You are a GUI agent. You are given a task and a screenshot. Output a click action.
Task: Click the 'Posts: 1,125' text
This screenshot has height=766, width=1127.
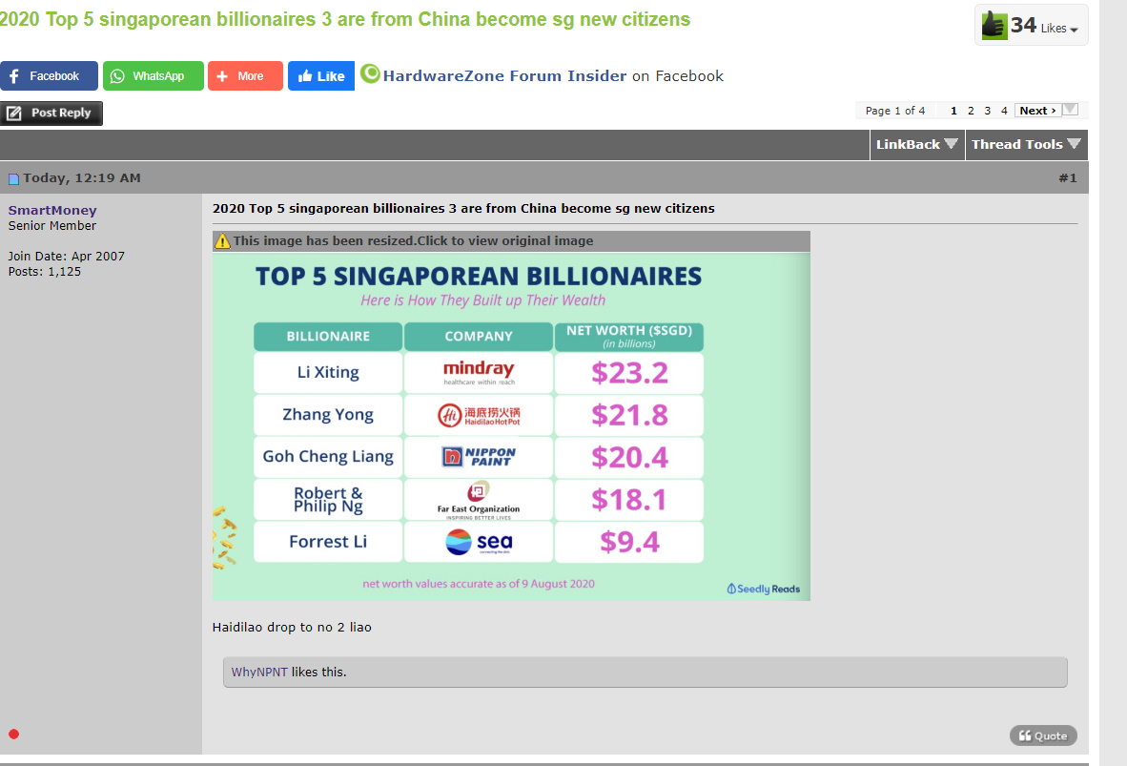tap(45, 272)
